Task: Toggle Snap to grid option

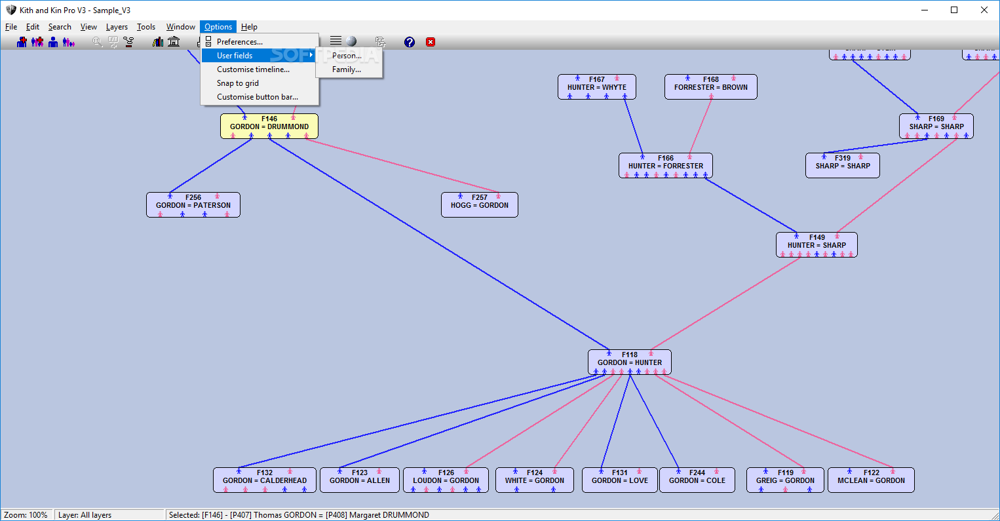Action: 260,83
